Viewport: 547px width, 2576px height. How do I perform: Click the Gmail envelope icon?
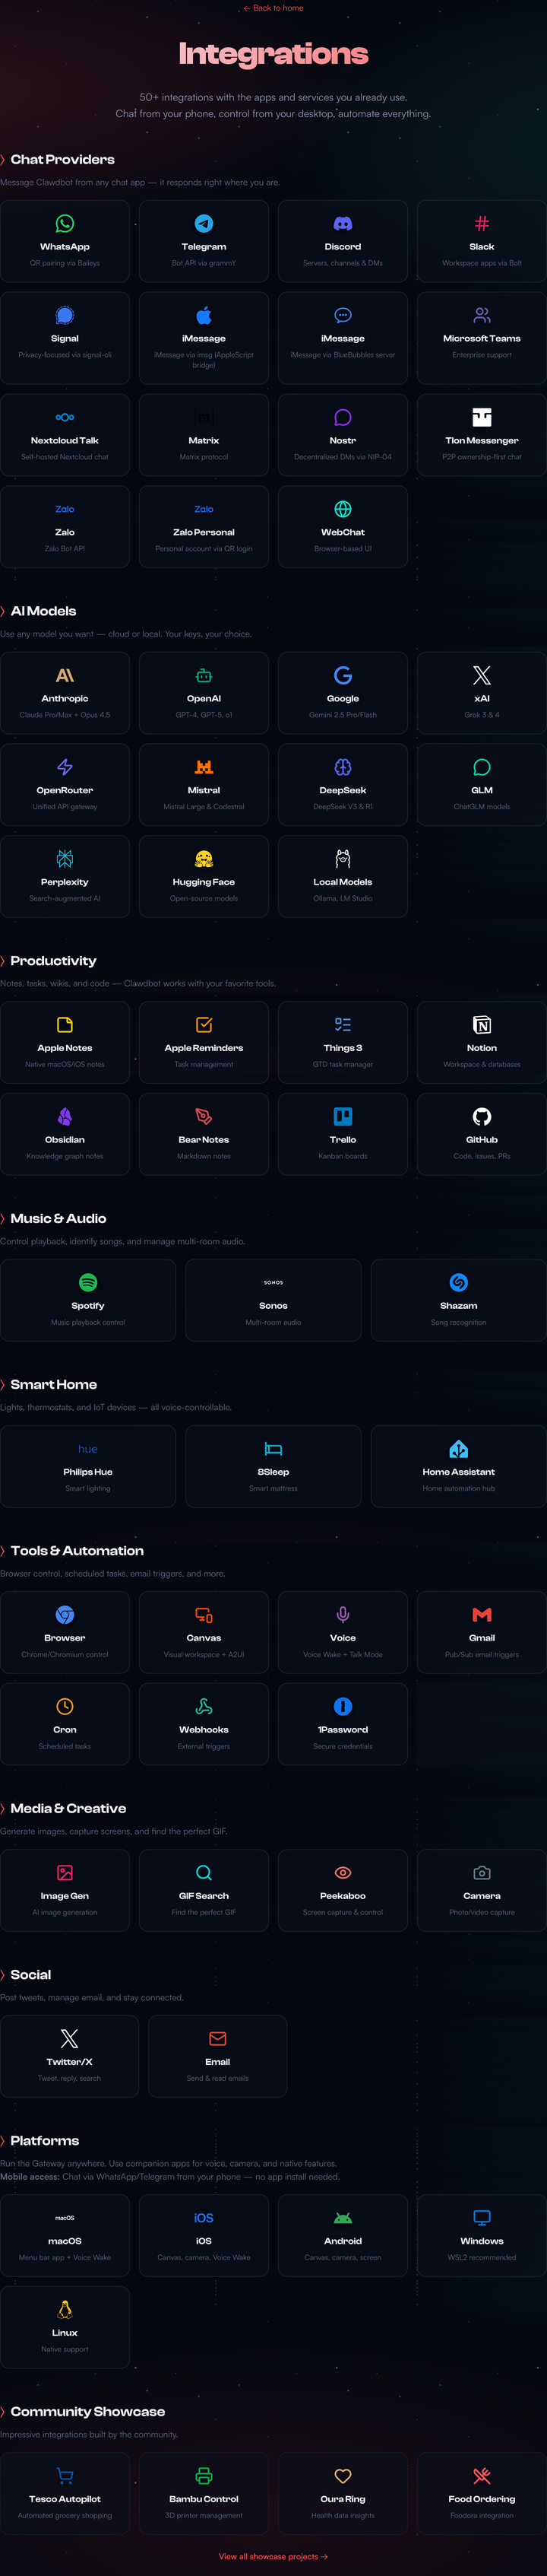pyautogui.click(x=481, y=1615)
